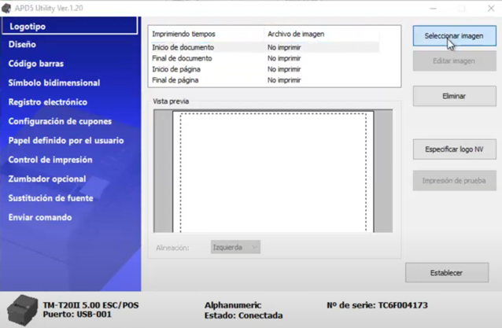Select the Inicio de página row
Screen dimensions: 502x328
(264, 69)
